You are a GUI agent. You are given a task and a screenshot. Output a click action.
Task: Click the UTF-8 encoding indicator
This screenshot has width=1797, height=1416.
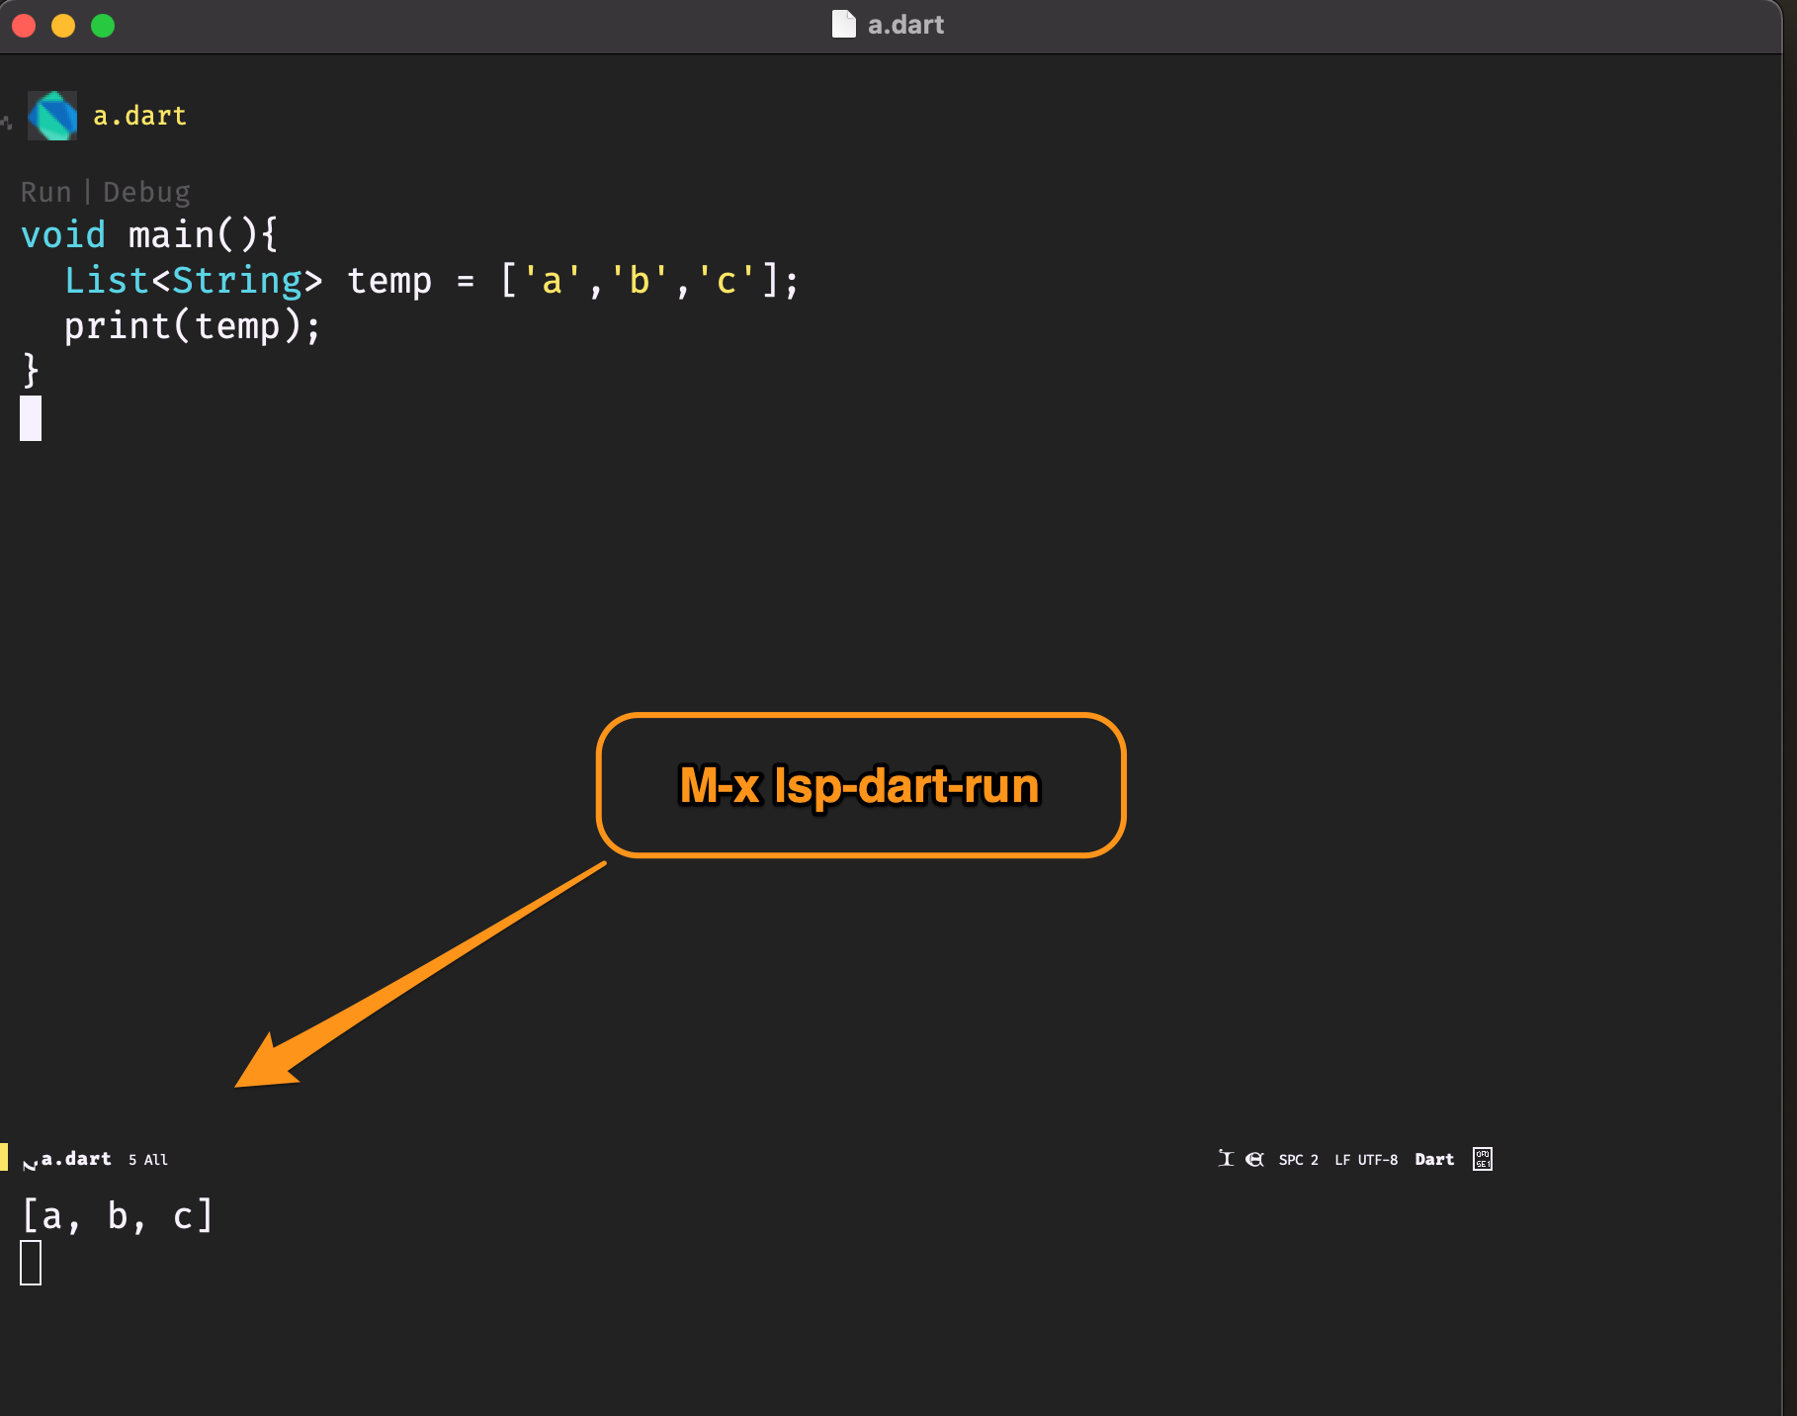[1377, 1160]
